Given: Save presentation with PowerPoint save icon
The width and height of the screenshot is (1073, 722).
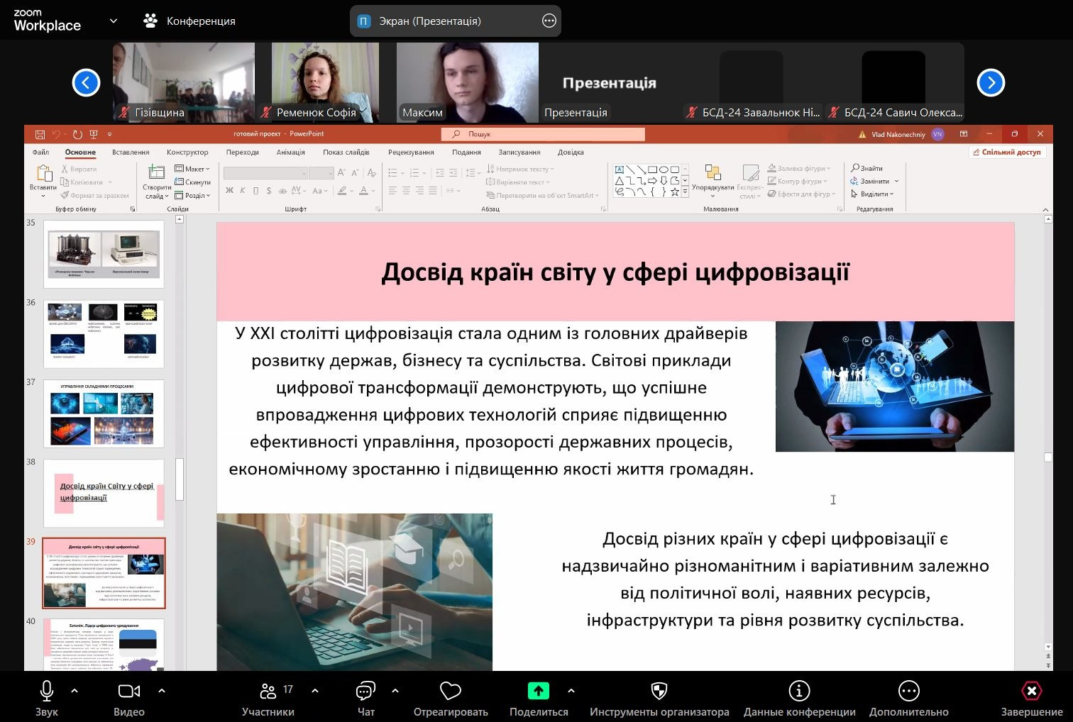Looking at the screenshot, I should [40, 134].
